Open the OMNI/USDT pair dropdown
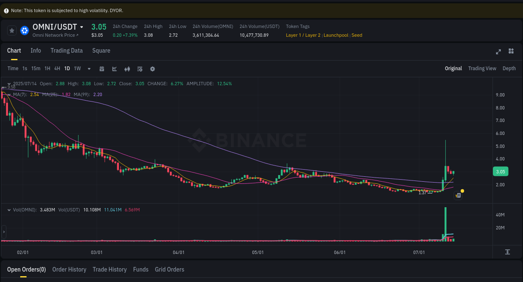The width and height of the screenshot is (523, 282). point(82,26)
